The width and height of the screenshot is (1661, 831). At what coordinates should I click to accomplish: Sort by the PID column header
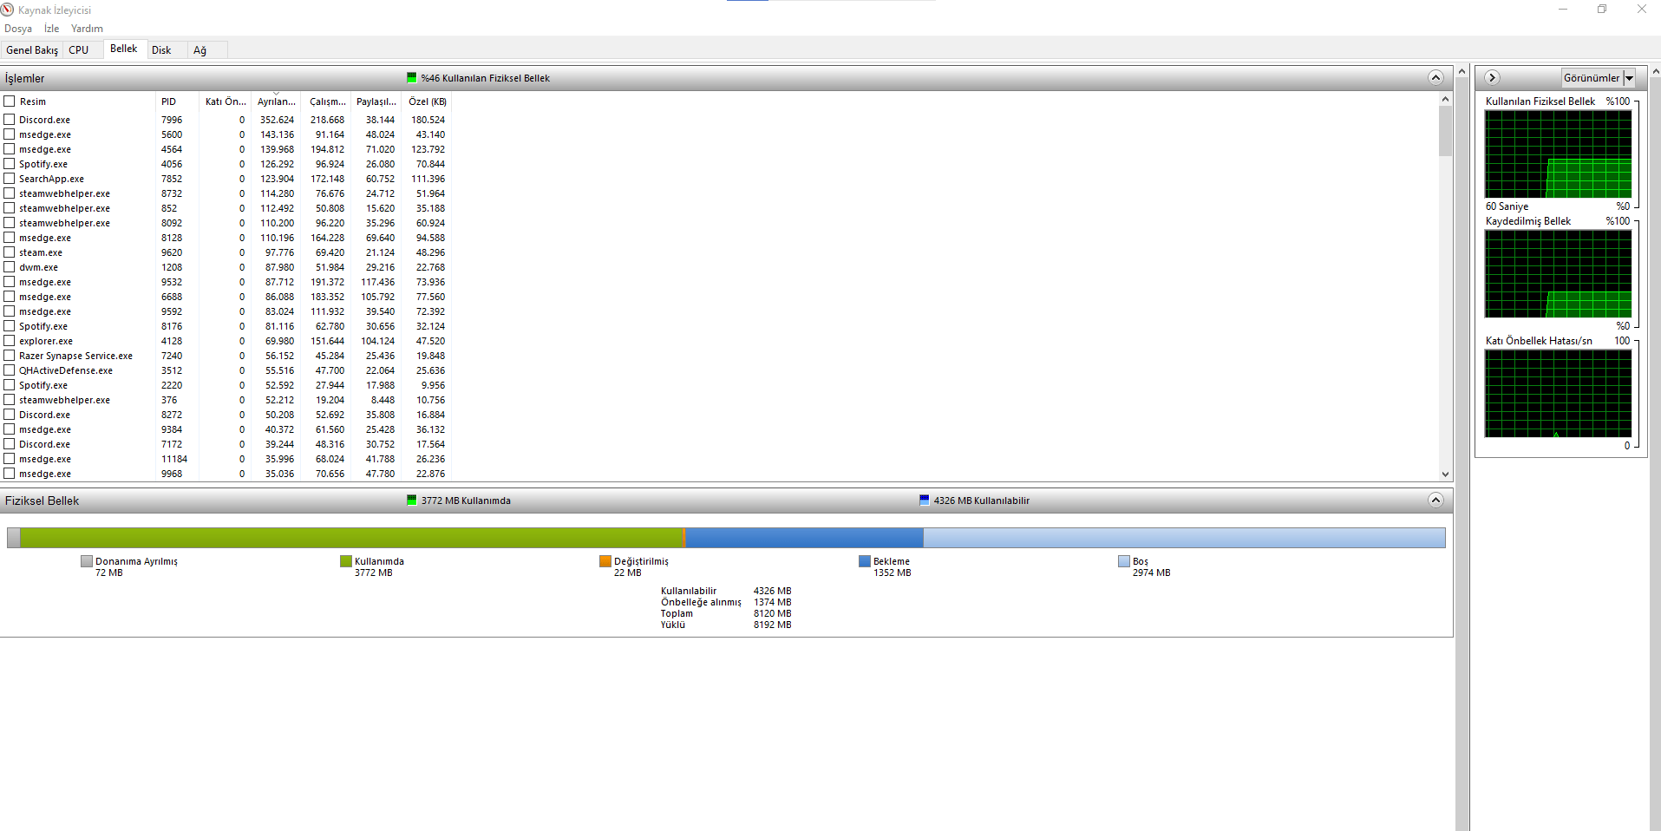178,101
